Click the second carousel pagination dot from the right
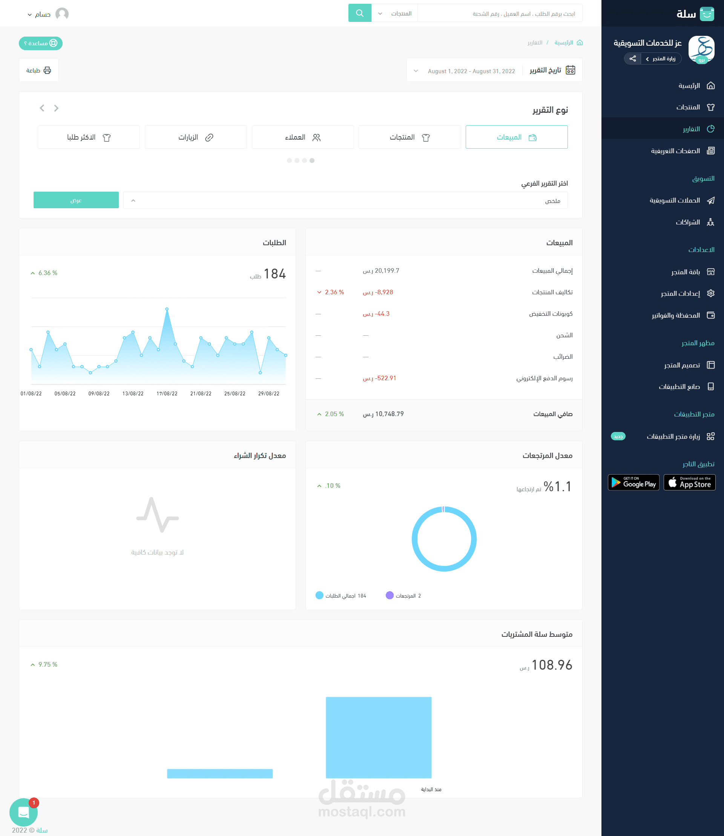 click(x=304, y=160)
